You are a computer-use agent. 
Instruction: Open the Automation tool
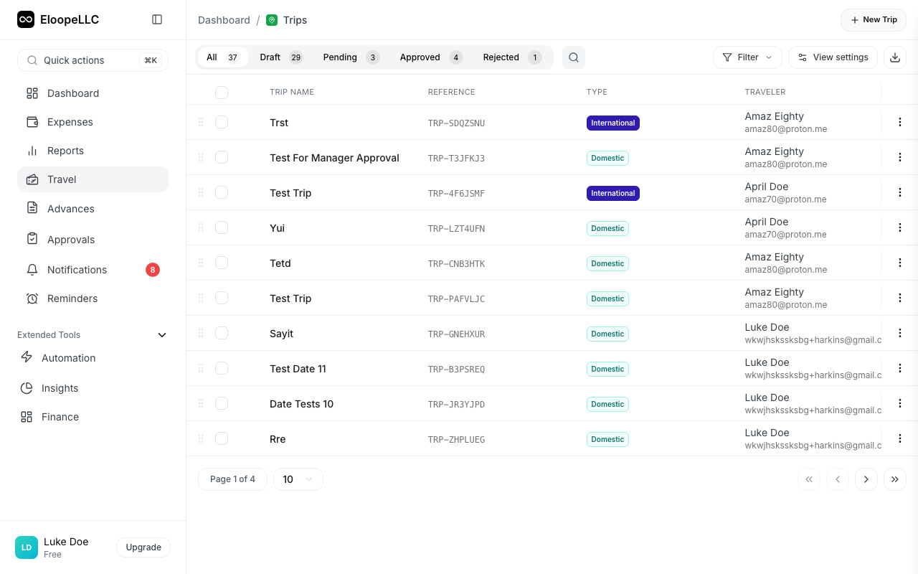pos(68,358)
